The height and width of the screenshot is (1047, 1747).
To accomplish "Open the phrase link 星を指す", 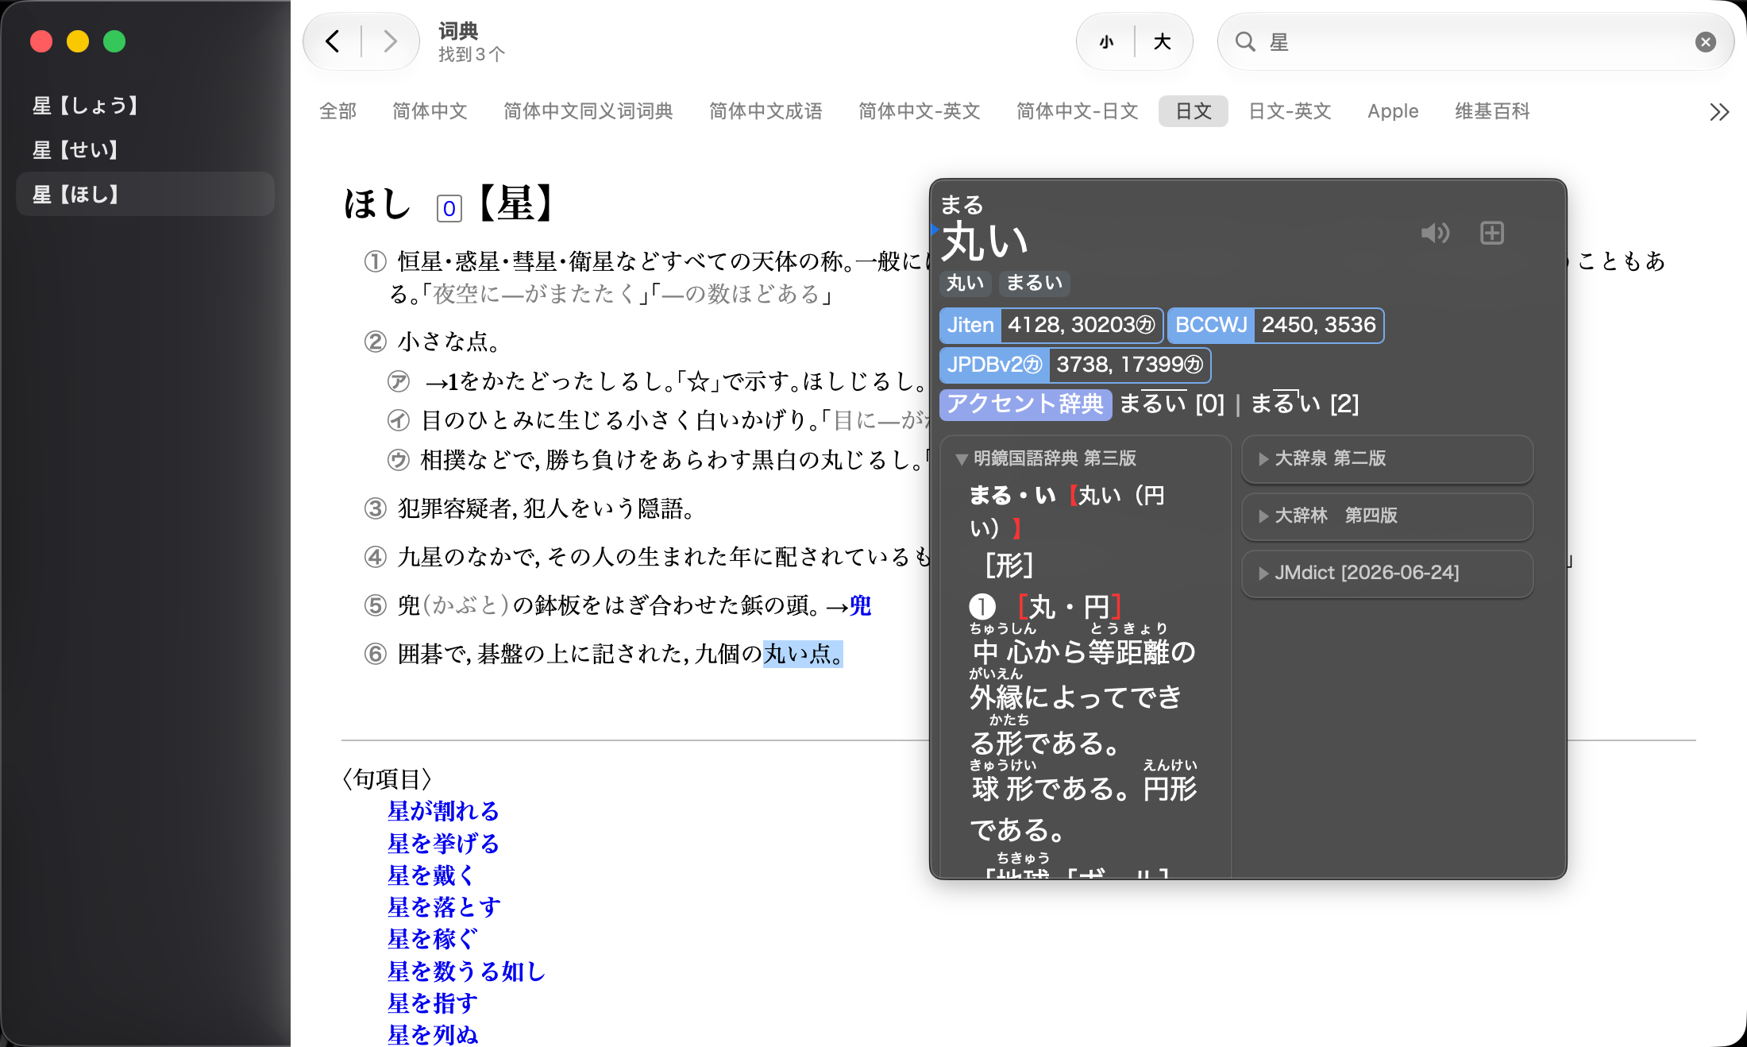I will (x=432, y=1003).
